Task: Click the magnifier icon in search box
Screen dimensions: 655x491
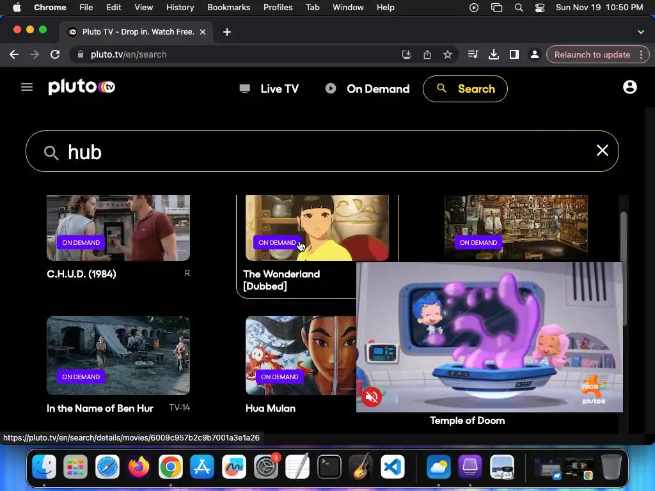Action: click(x=51, y=153)
